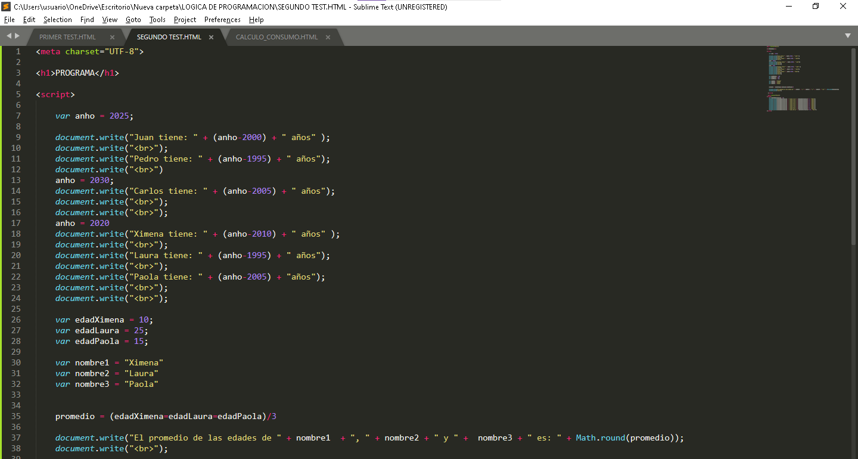Screen dimensions: 858x459
Task: Switch to the CALCULO_CONSUMO.HTML tab
Action: [277, 37]
